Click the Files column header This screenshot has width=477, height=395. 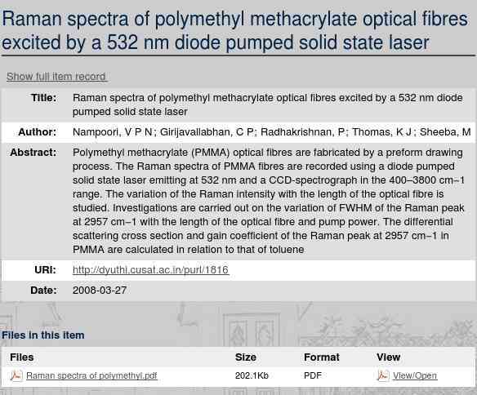pos(21,357)
